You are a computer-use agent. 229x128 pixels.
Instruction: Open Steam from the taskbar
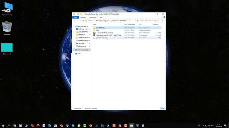(108, 126)
